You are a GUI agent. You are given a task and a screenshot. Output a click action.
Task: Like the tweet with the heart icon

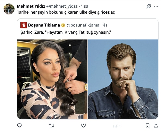(x=83, y=126)
